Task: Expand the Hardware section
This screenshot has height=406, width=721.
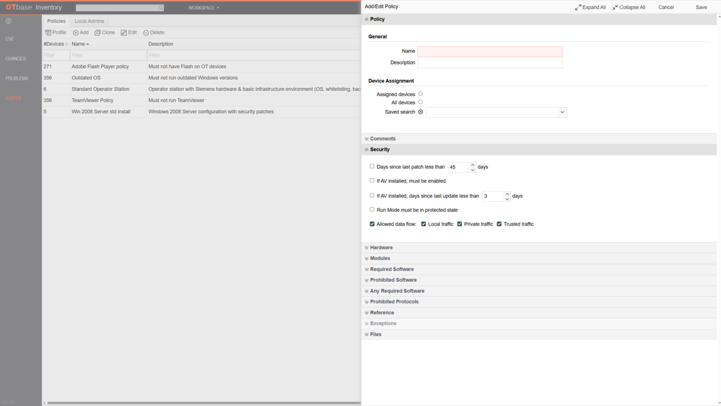Action: (381, 248)
